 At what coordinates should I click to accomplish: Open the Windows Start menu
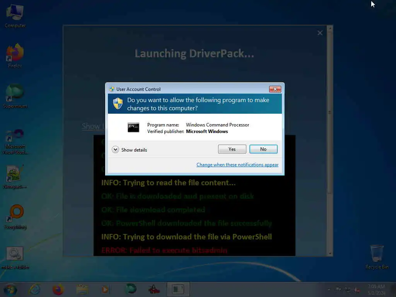(x=10, y=290)
